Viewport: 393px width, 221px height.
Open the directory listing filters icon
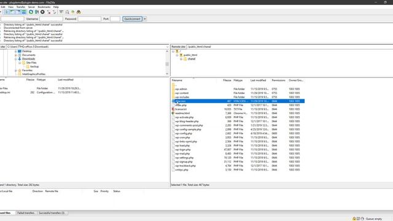point(61,12)
